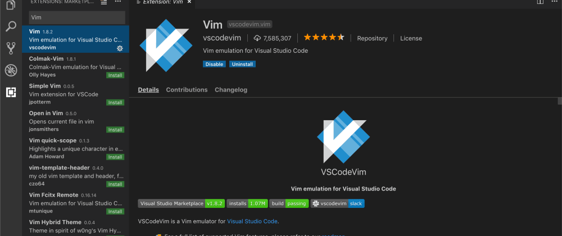
Task: Click the readme page scrollbar thumb
Action: 560,101
